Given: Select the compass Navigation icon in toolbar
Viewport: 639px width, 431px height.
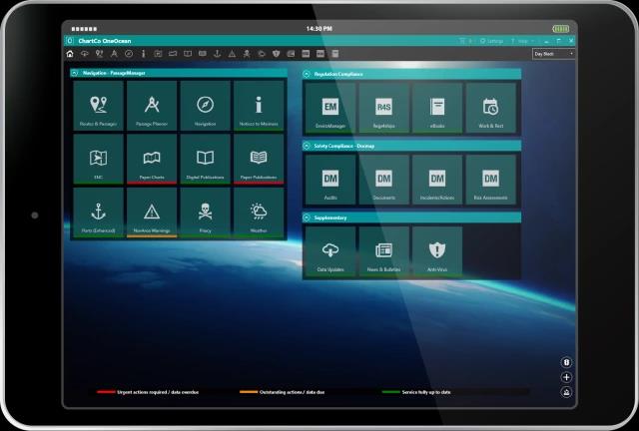Looking at the screenshot, I should pos(129,54).
